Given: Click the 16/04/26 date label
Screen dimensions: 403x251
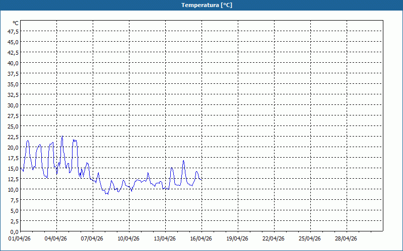Looking at the screenshot, I should coord(201,238).
